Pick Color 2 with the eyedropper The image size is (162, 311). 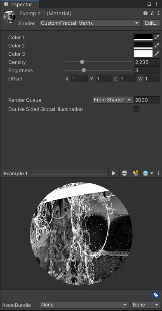(x=157, y=45)
